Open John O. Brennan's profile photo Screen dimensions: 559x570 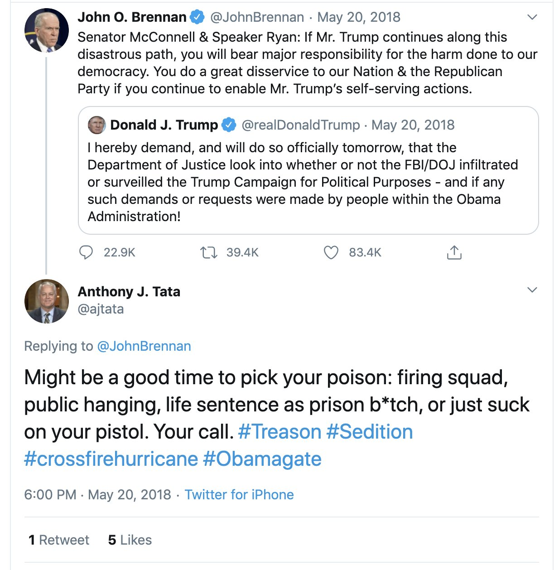click(x=46, y=30)
